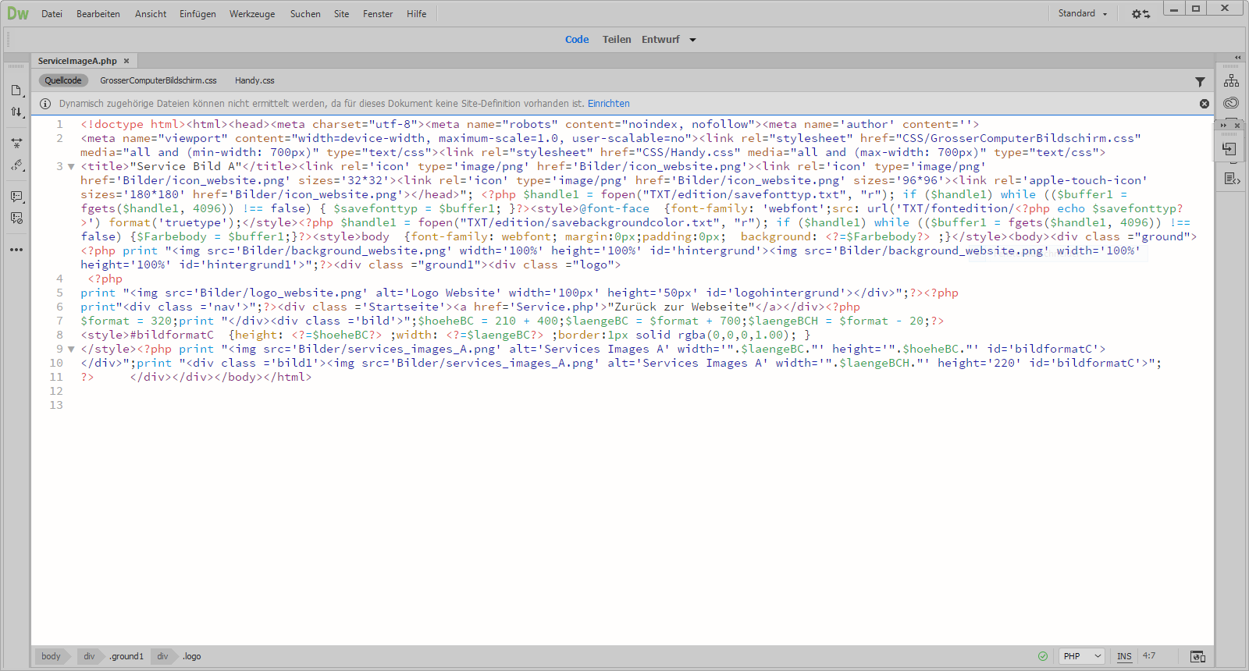Remove comment using crossed bubble icon

click(16, 218)
